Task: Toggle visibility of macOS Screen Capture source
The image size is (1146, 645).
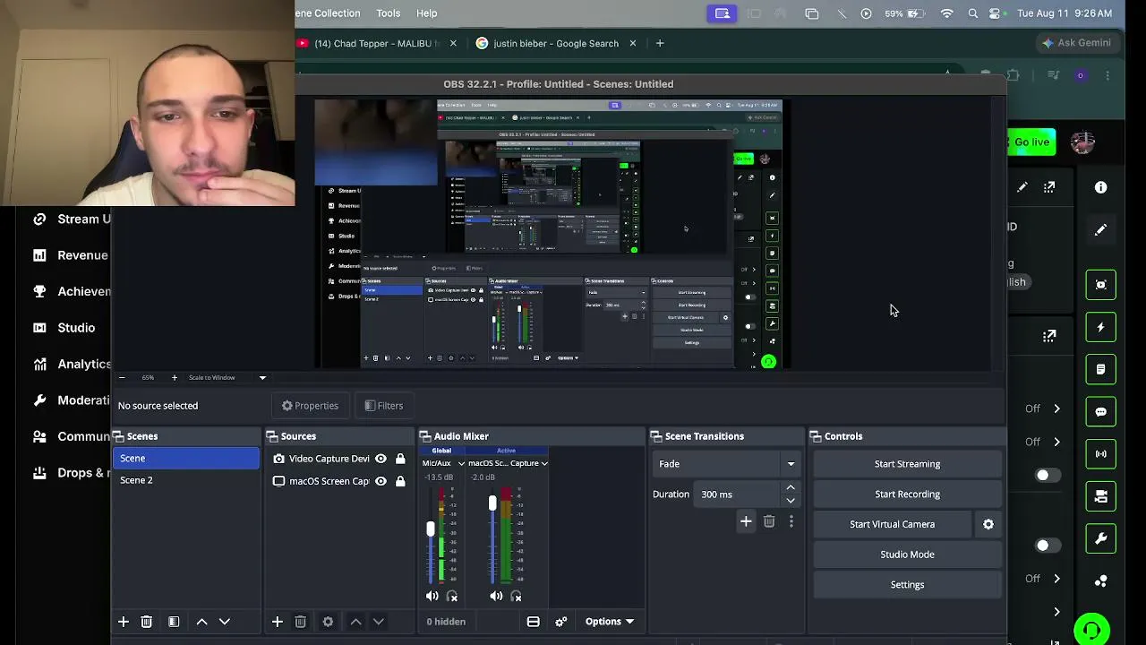Action: [381, 481]
